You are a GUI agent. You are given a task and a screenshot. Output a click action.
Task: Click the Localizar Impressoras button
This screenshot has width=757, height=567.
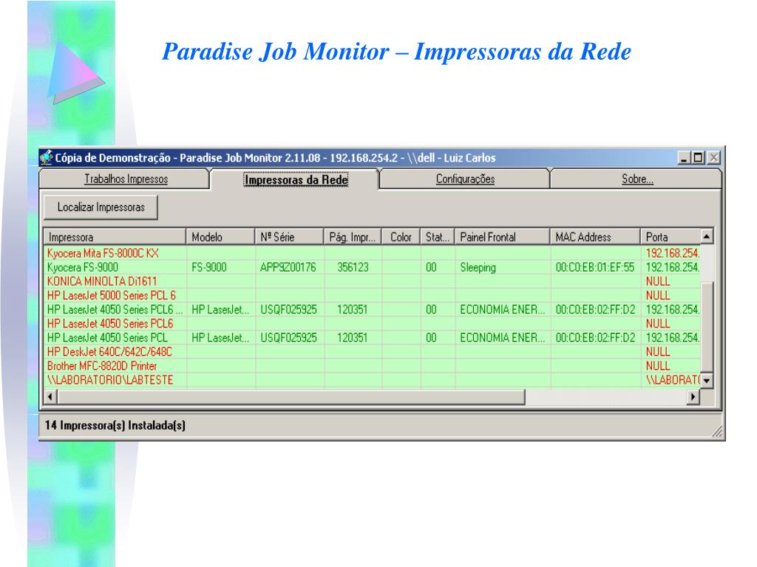[x=101, y=207]
